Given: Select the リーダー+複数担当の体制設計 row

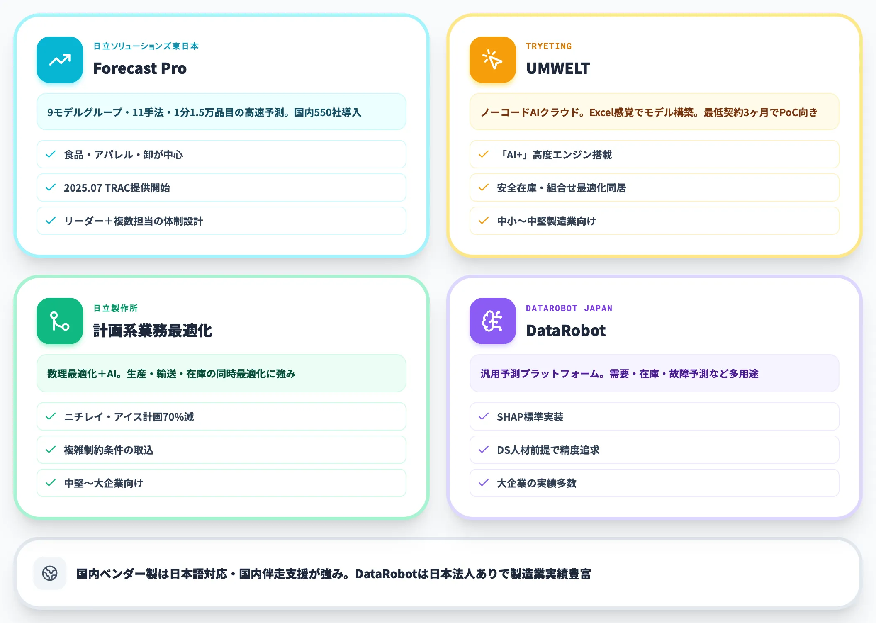Looking at the screenshot, I should (x=221, y=221).
